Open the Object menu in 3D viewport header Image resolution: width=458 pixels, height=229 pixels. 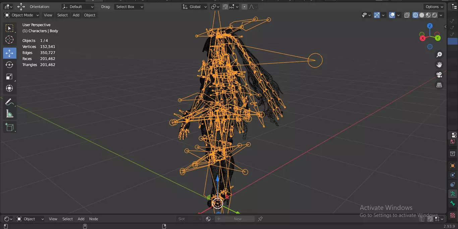tap(90, 15)
